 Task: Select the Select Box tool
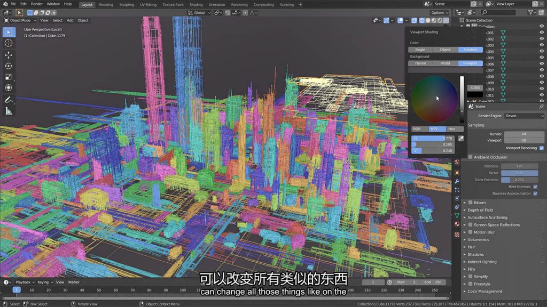click(x=9, y=32)
